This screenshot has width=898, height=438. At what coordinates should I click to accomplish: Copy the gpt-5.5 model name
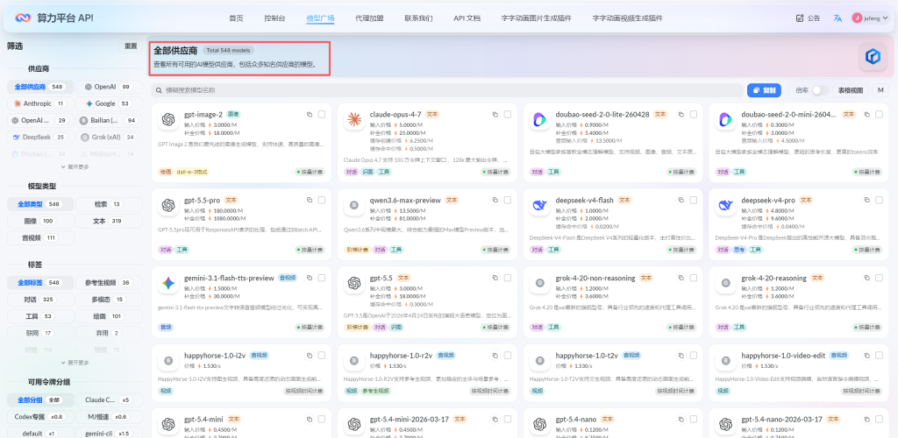[495, 278]
